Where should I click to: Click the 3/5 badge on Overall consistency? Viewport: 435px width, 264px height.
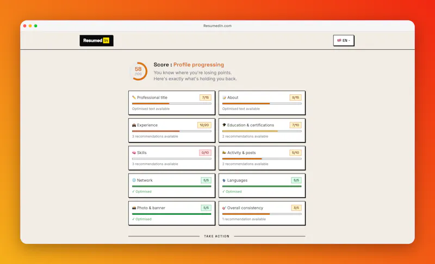pos(296,208)
